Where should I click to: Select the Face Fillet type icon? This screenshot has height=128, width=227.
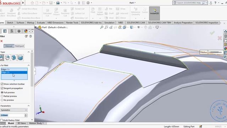pyautogui.click(x=13, y=58)
